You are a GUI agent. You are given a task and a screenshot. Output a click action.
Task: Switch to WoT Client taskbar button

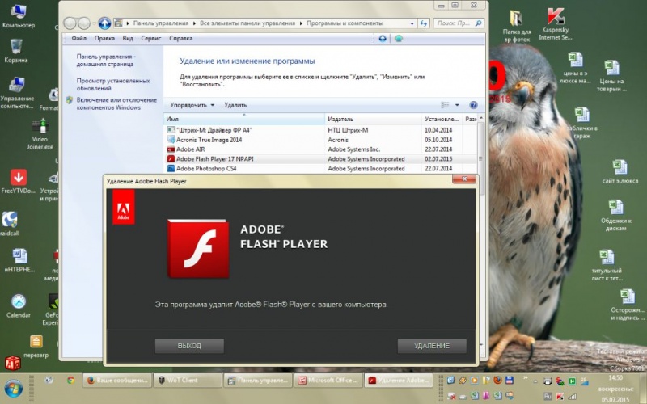187,380
